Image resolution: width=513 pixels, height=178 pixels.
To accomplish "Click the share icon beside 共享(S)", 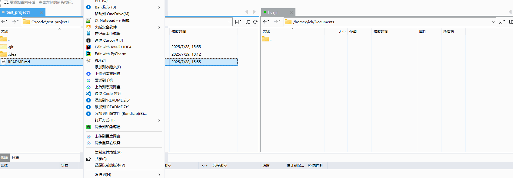I will [x=88, y=159].
